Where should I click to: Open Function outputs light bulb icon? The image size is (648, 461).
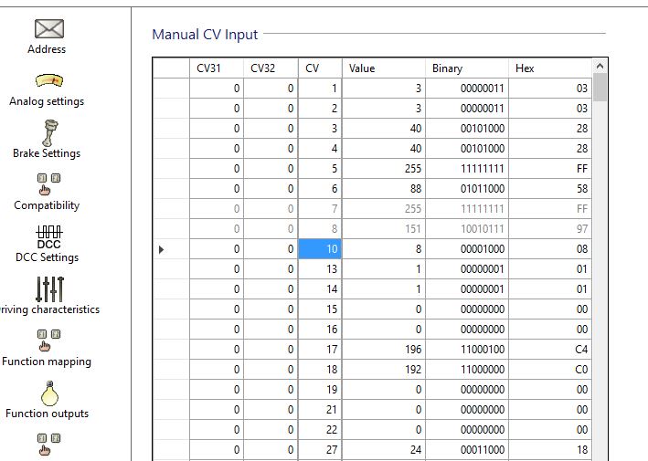48,393
